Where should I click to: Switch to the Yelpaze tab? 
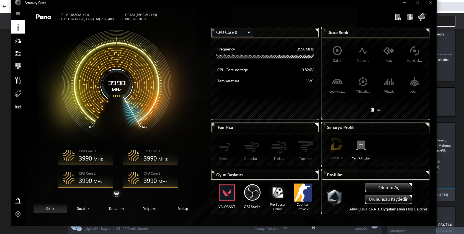click(150, 208)
